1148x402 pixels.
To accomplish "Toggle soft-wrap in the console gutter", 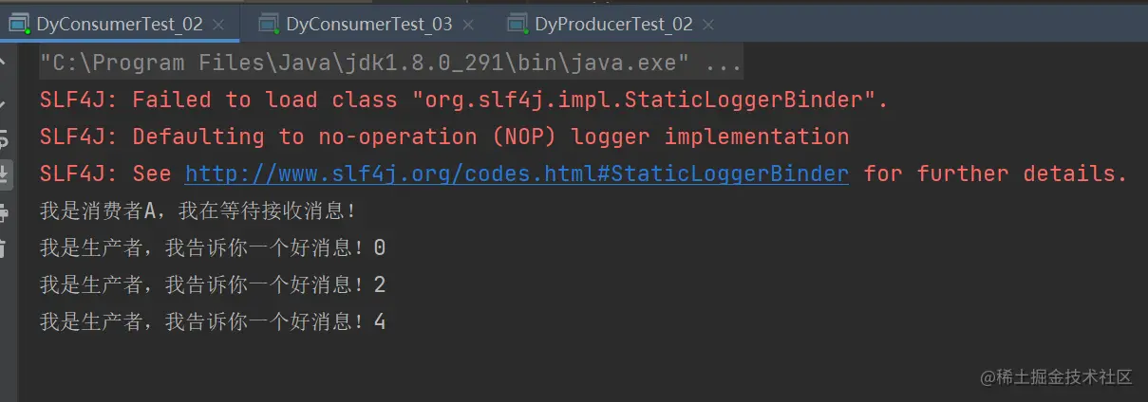I will (x=4, y=138).
